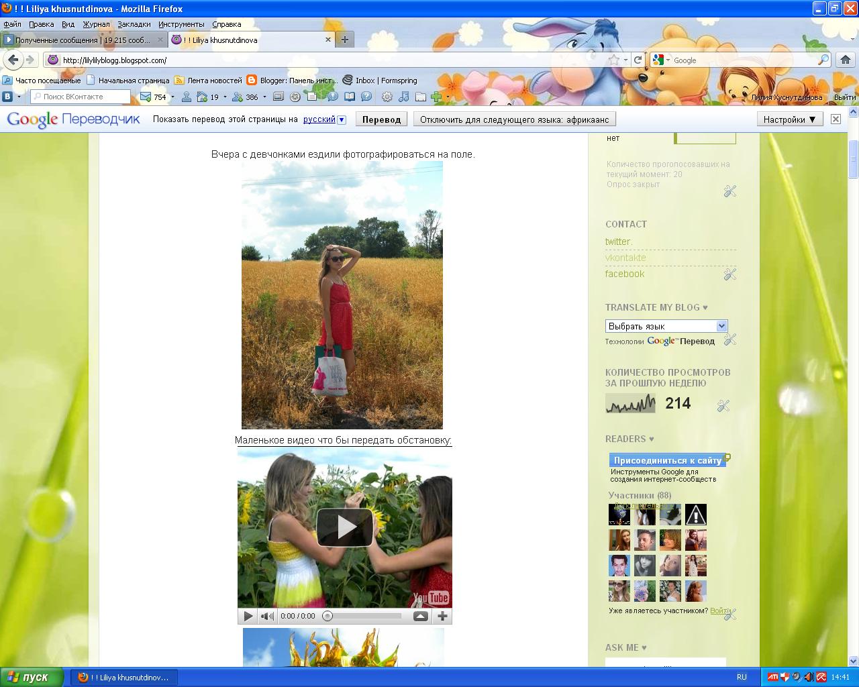Image resolution: width=859 pixels, height=687 pixels.
Task: Open the Файл menu
Action: pos(12,24)
